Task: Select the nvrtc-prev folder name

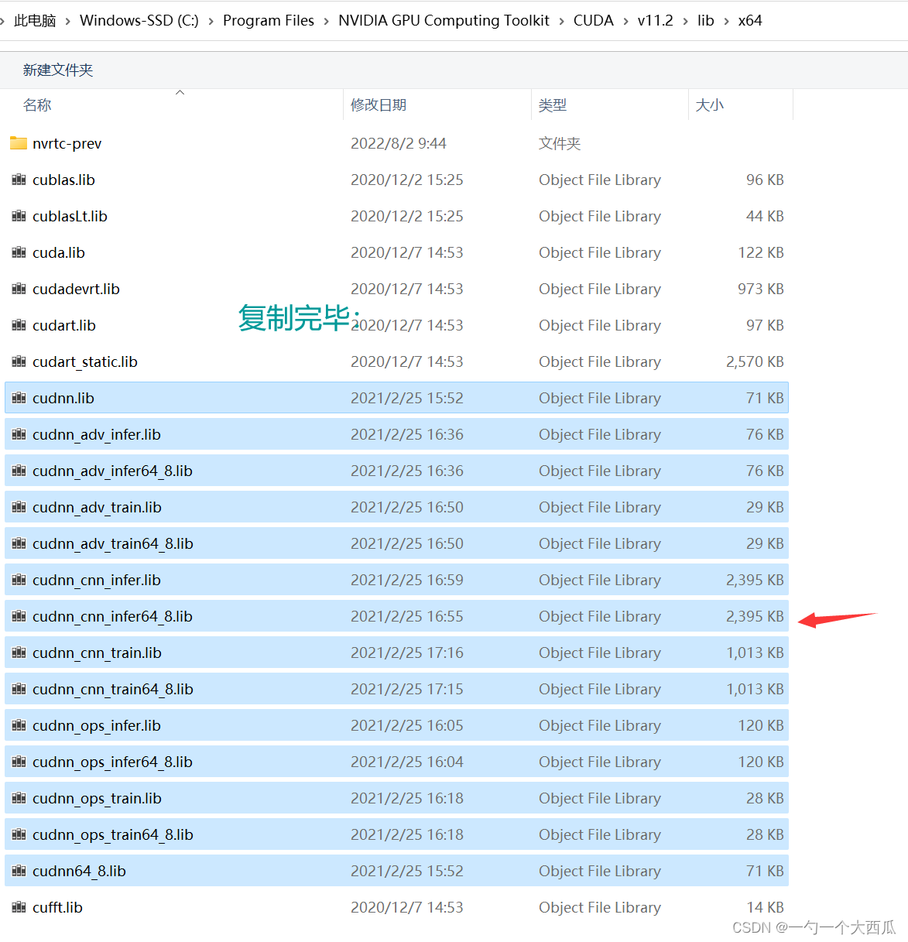Action: coord(67,143)
